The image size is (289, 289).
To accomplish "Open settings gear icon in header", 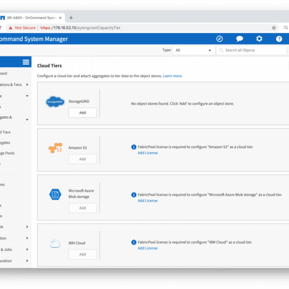I will pos(259,39).
